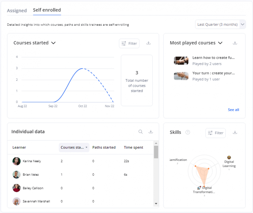Download the Skills chart data
The height and width of the screenshot is (213, 253).
pos(235,132)
